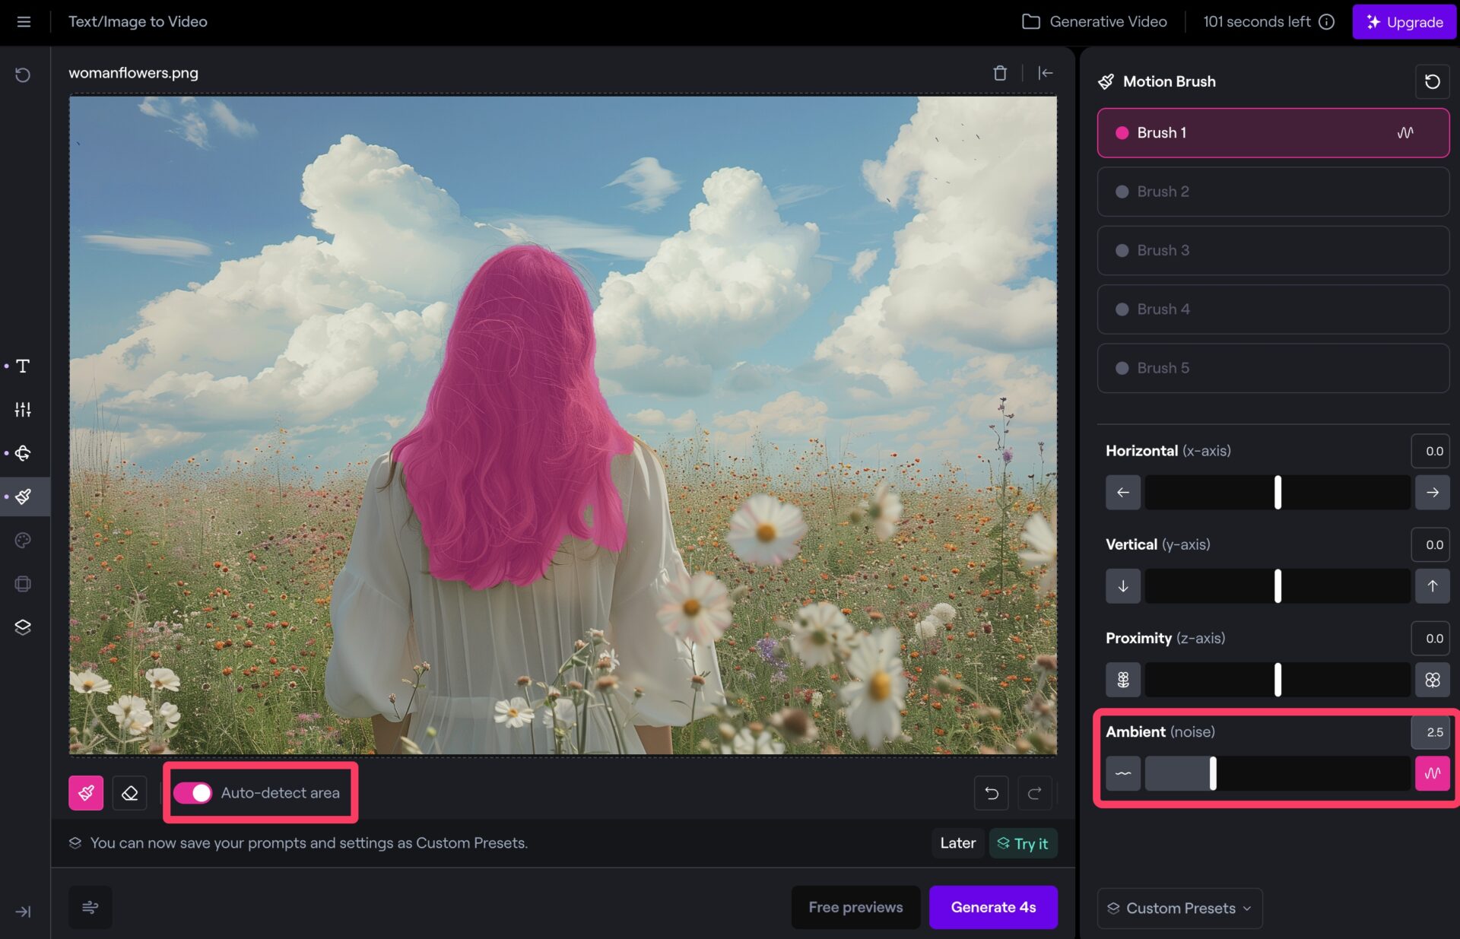
Task: Delete womanflowers.png with the trash icon
Action: pyautogui.click(x=1000, y=73)
